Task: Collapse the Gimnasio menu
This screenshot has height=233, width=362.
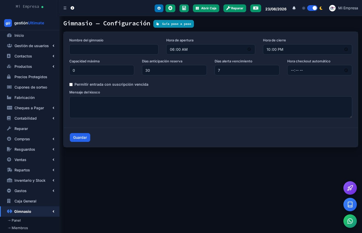Action: click(30, 212)
